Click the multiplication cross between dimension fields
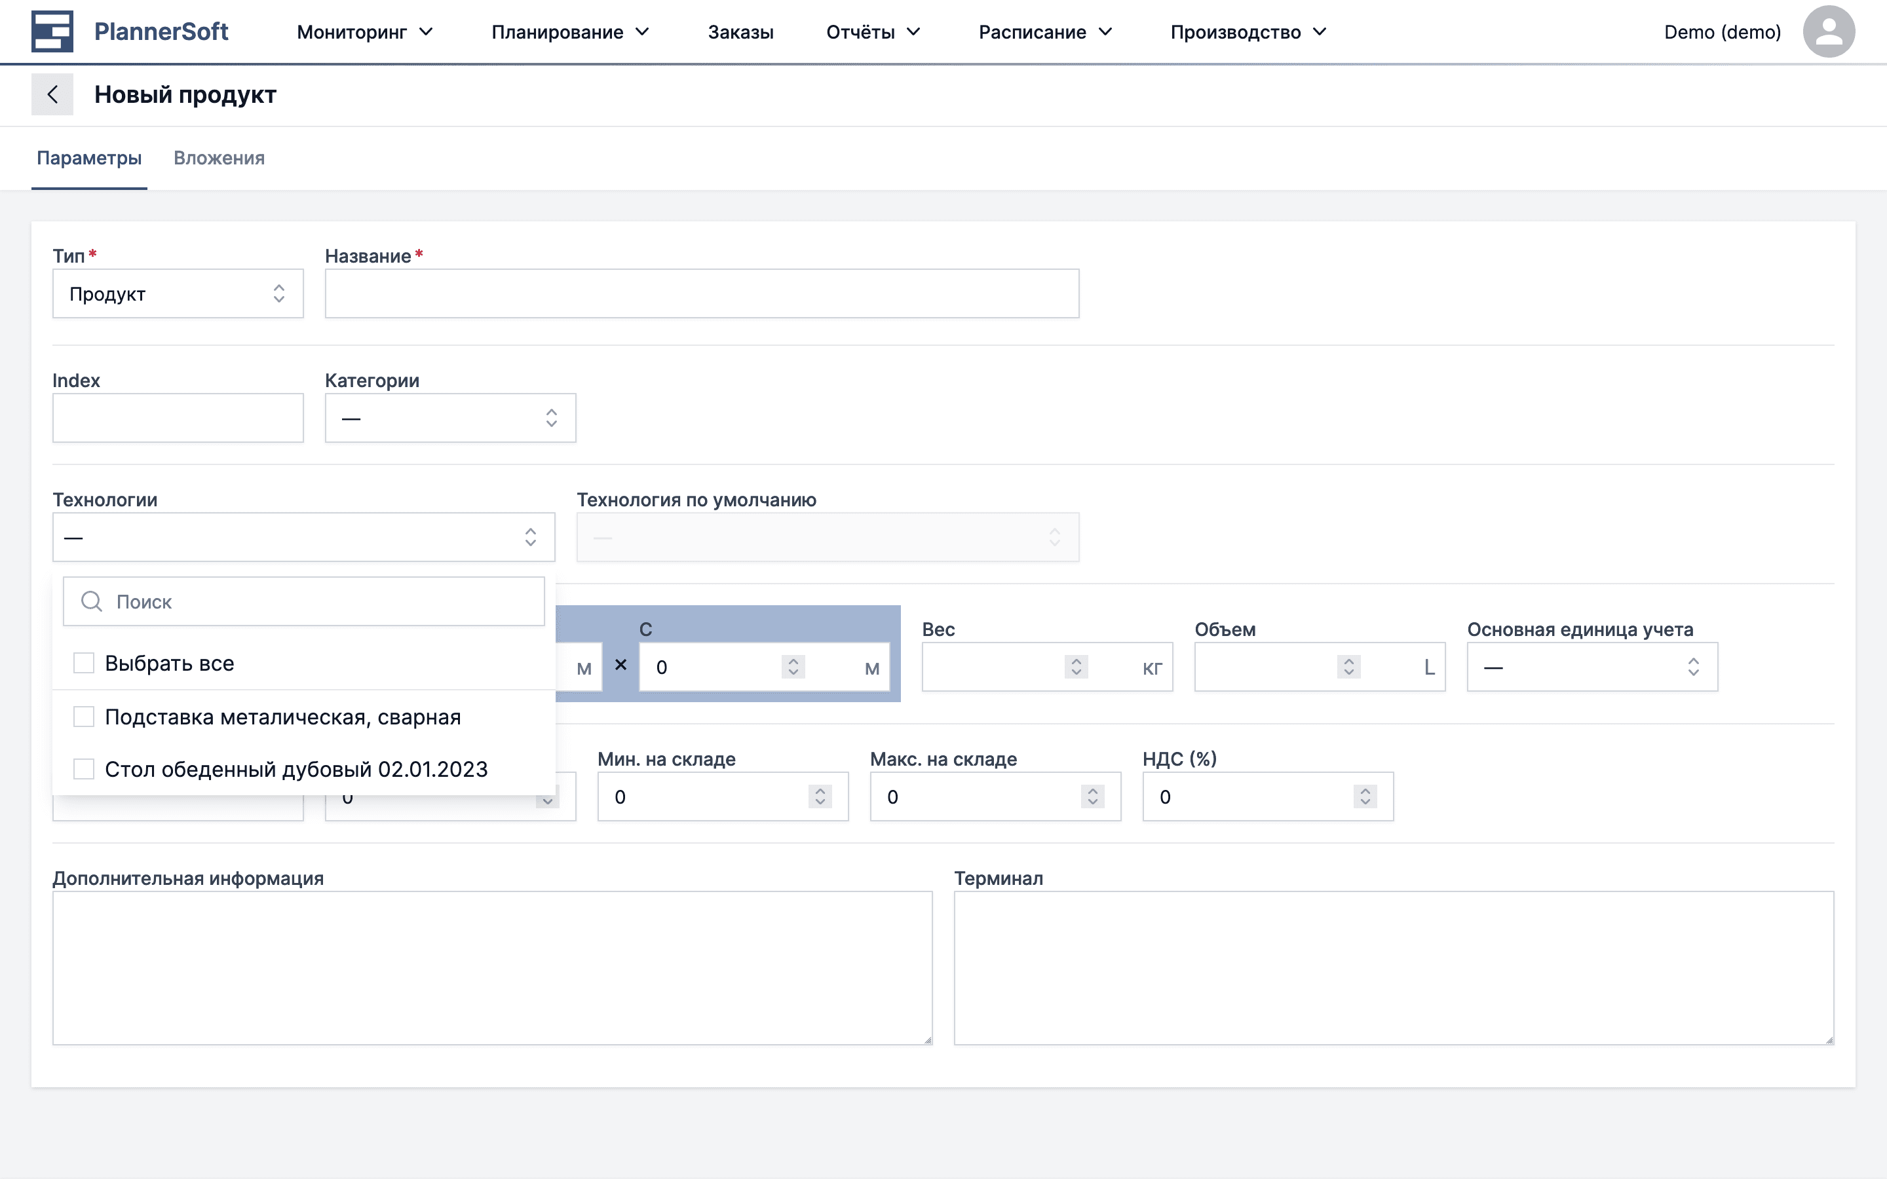 point(620,664)
